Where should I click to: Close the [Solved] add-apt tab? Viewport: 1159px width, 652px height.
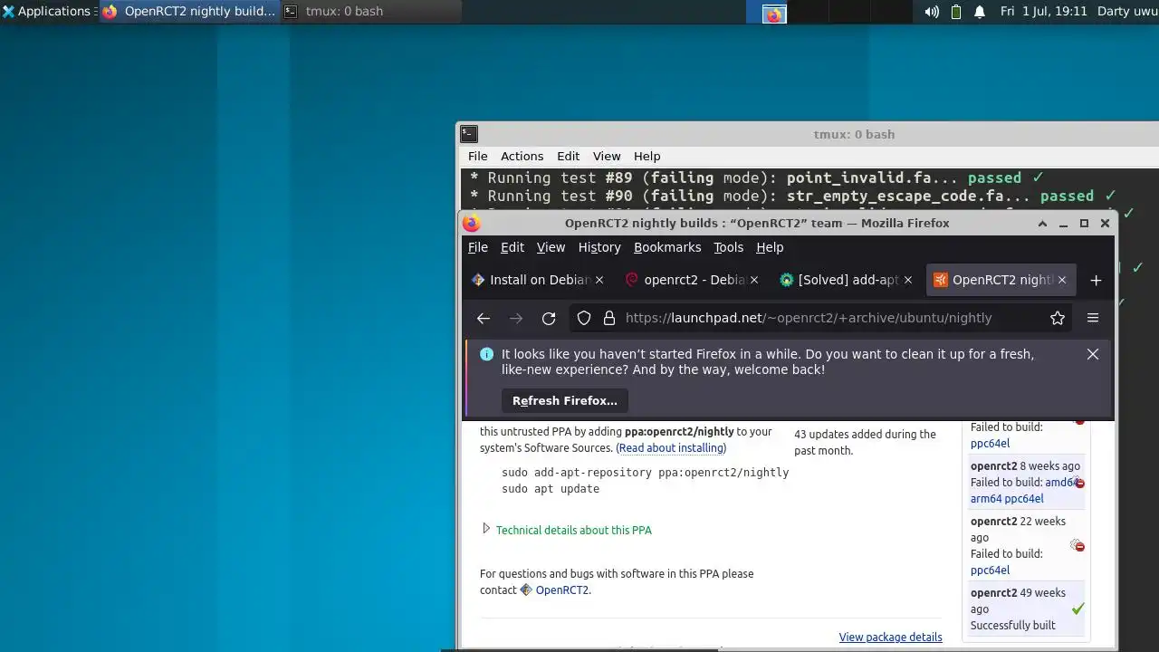click(907, 280)
